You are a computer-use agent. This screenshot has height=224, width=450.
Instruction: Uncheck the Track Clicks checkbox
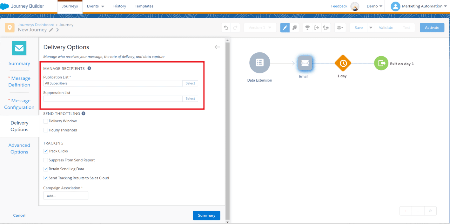click(x=46, y=151)
